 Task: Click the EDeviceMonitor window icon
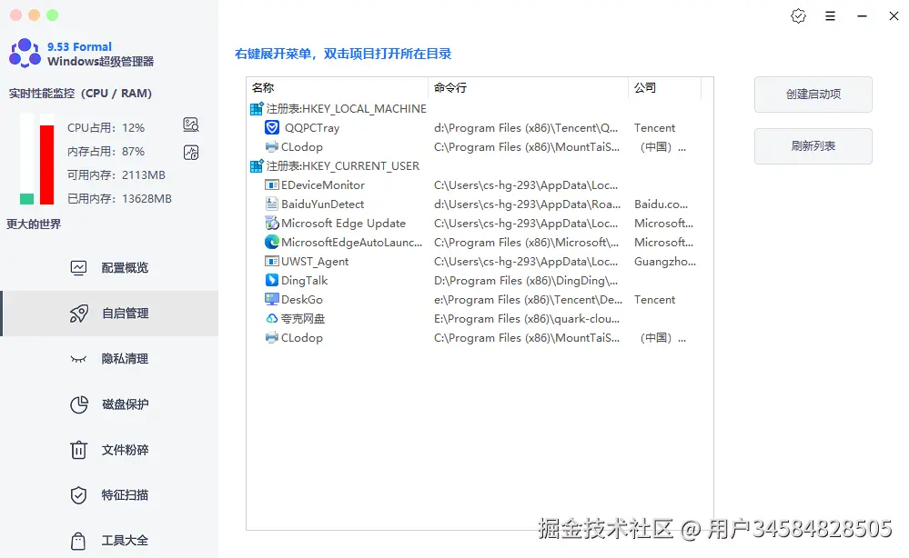(271, 184)
